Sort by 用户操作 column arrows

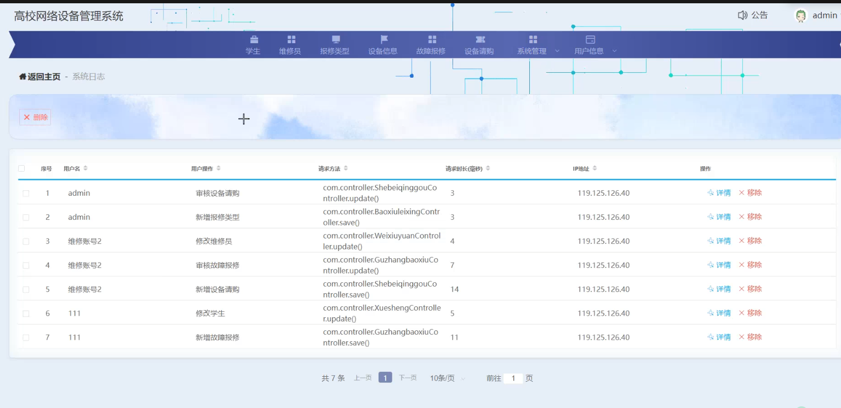point(219,168)
